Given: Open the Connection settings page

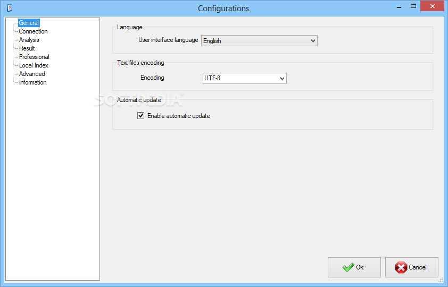Looking at the screenshot, I should (x=33, y=31).
